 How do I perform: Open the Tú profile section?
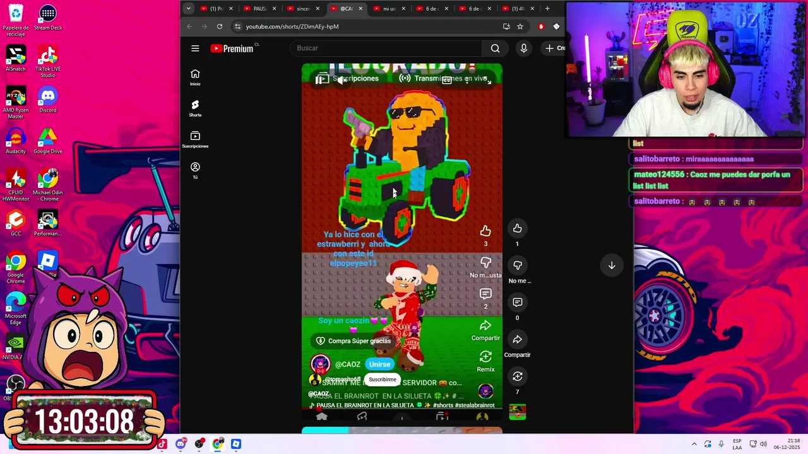(x=195, y=170)
